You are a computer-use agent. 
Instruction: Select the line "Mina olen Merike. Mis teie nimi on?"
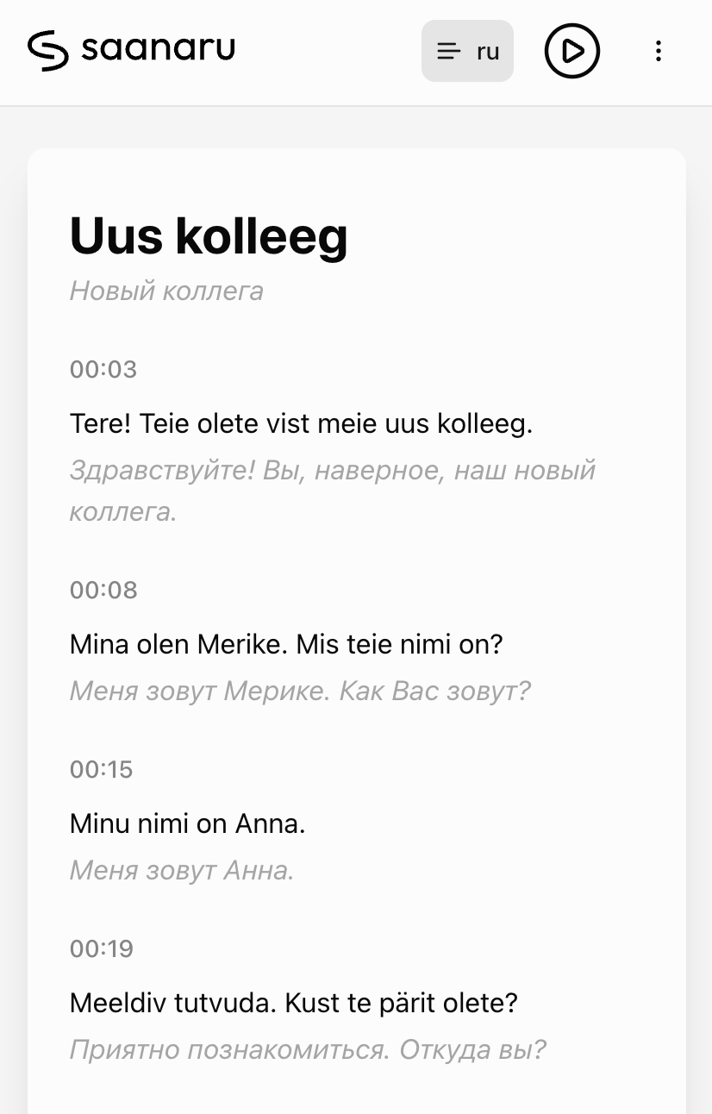point(285,644)
